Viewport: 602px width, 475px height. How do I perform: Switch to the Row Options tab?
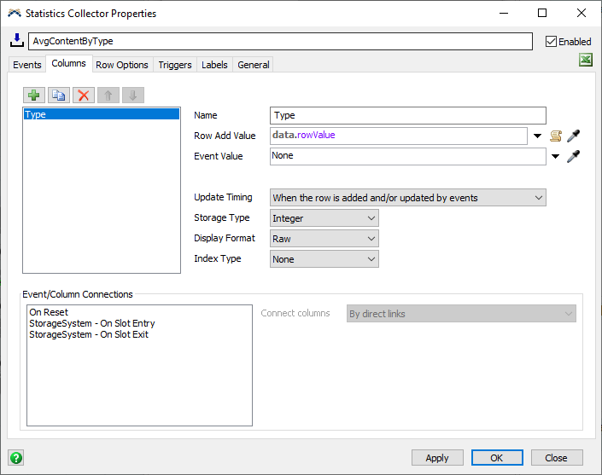[x=122, y=65]
